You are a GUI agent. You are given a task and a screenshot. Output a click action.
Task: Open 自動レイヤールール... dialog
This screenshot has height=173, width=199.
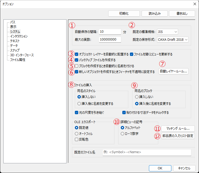pos(173,71)
